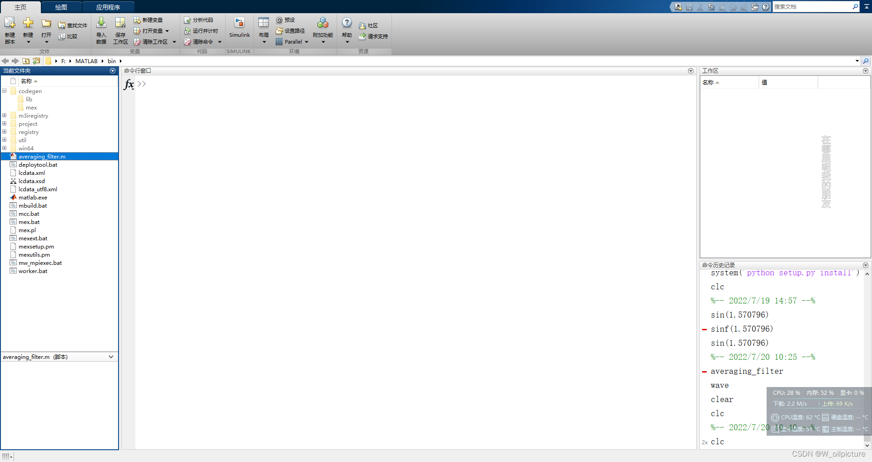Viewport: 872px width, 462px height.
Task: Click the browse for folder icon
Action: pyautogui.click(x=36, y=61)
